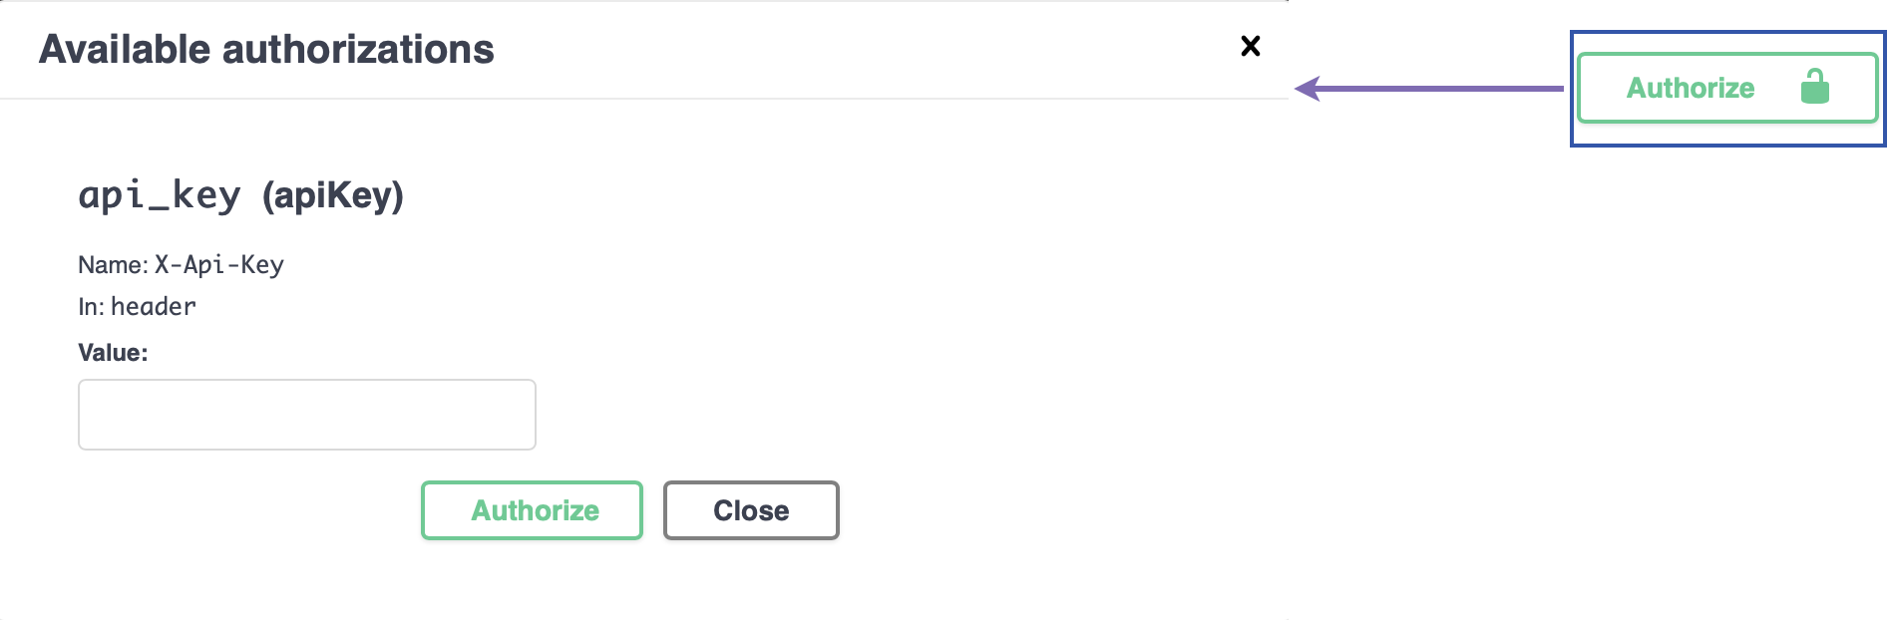The image size is (1889, 620).
Task: Click the green unlocked padlock icon
Action: [1814, 87]
